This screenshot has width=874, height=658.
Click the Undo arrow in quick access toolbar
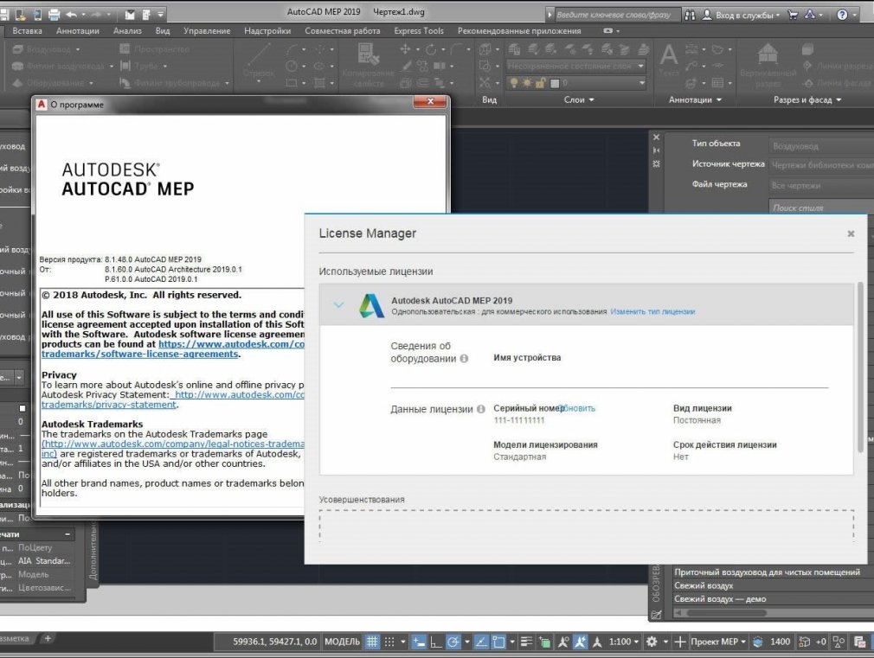pos(72,15)
